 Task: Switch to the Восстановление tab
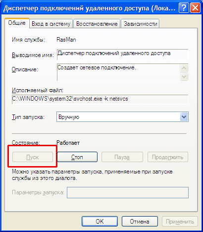click(x=97, y=24)
